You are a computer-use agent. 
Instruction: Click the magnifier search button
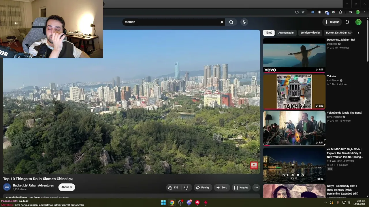coord(231,22)
